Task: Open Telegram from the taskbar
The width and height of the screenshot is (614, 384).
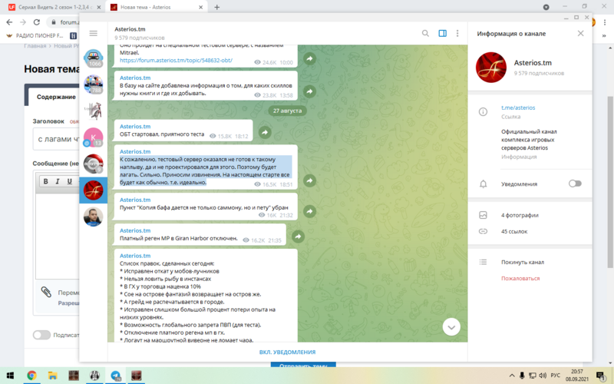Action: coord(116,376)
